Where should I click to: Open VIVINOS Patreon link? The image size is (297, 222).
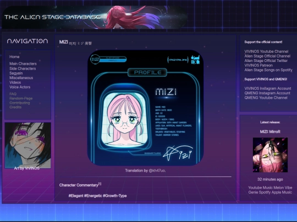point(258,65)
